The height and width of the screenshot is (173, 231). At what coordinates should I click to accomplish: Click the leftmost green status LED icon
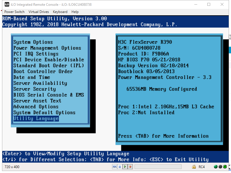215,166
